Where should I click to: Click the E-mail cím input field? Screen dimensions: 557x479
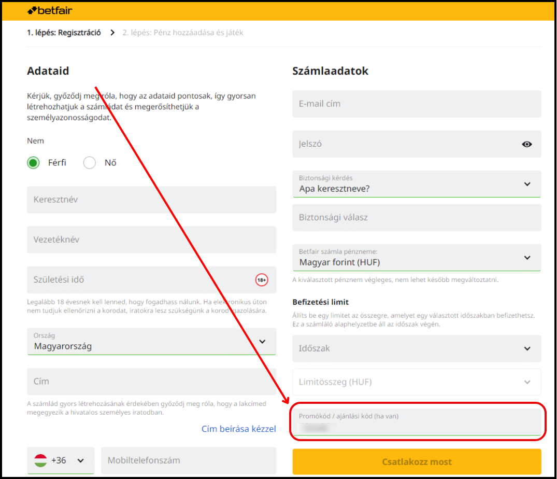[417, 104]
